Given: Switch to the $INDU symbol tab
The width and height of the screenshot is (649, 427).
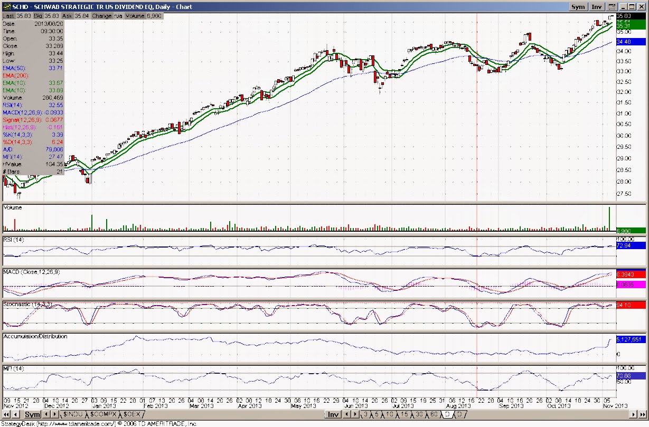Looking at the screenshot, I should (73, 415).
